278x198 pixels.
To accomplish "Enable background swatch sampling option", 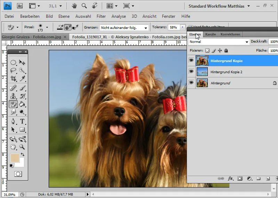I will pyautogui.click(x=75, y=27).
